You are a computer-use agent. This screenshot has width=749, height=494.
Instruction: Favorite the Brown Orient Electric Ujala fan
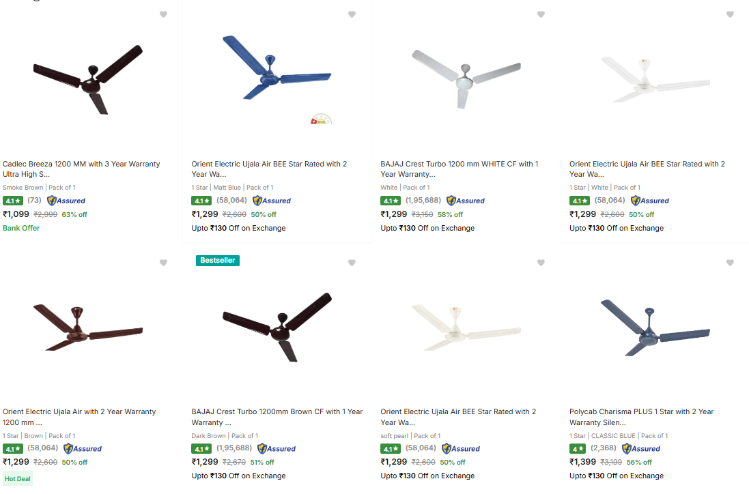coord(163,263)
